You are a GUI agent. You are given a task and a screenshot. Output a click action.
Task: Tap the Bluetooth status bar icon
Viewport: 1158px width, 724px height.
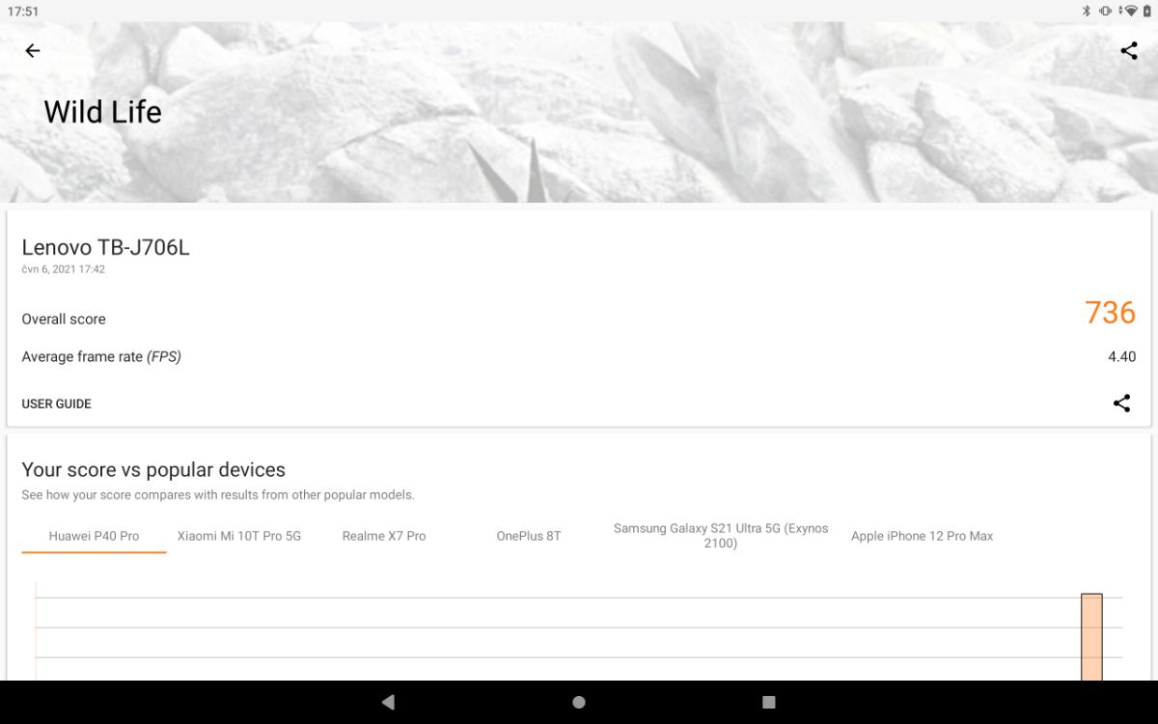[1086, 11]
